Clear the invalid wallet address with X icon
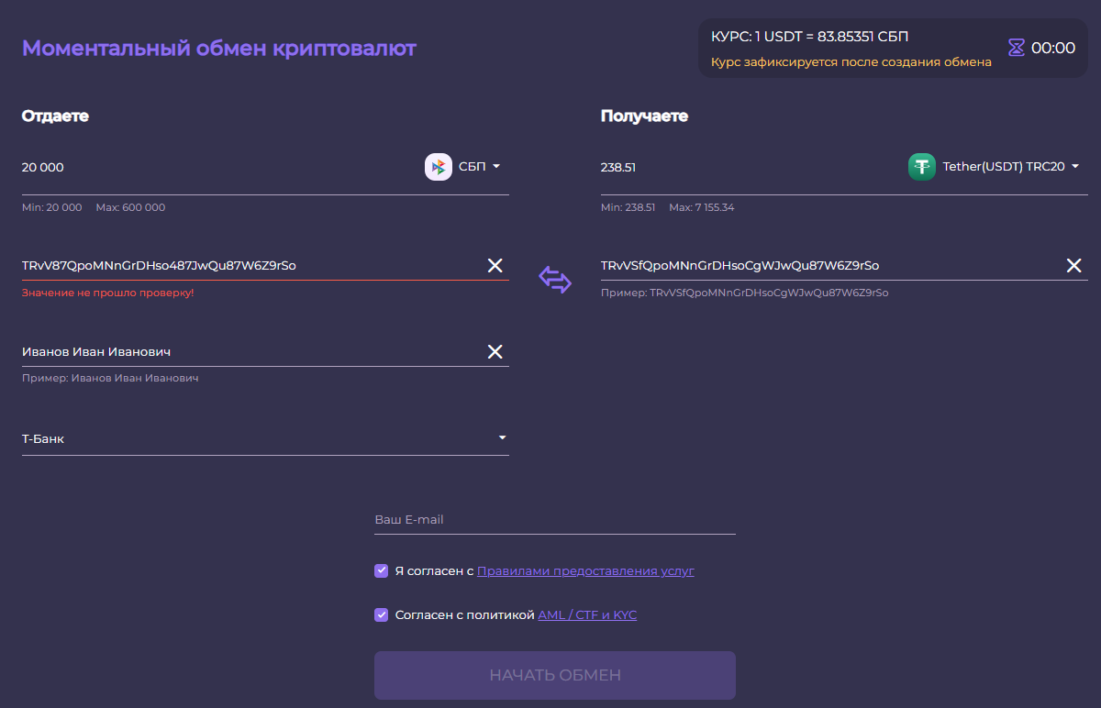The height and width of the screenshot is (708, 1101). point(495,266)
